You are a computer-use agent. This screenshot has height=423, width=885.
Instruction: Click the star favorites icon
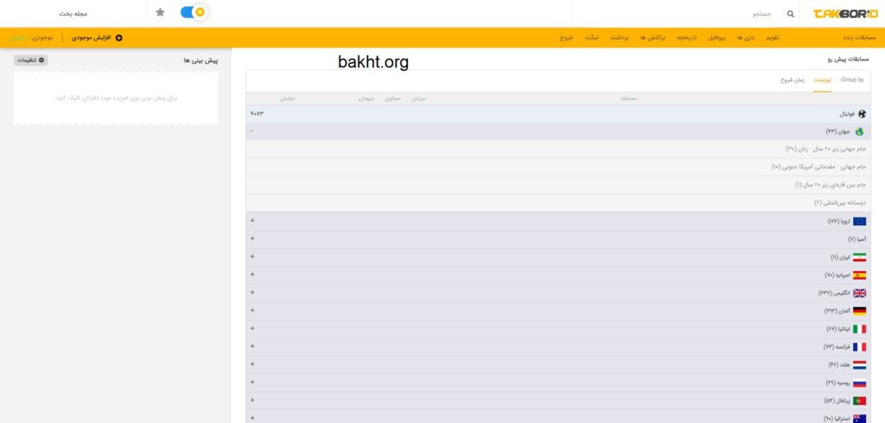[x=160, y=13]
